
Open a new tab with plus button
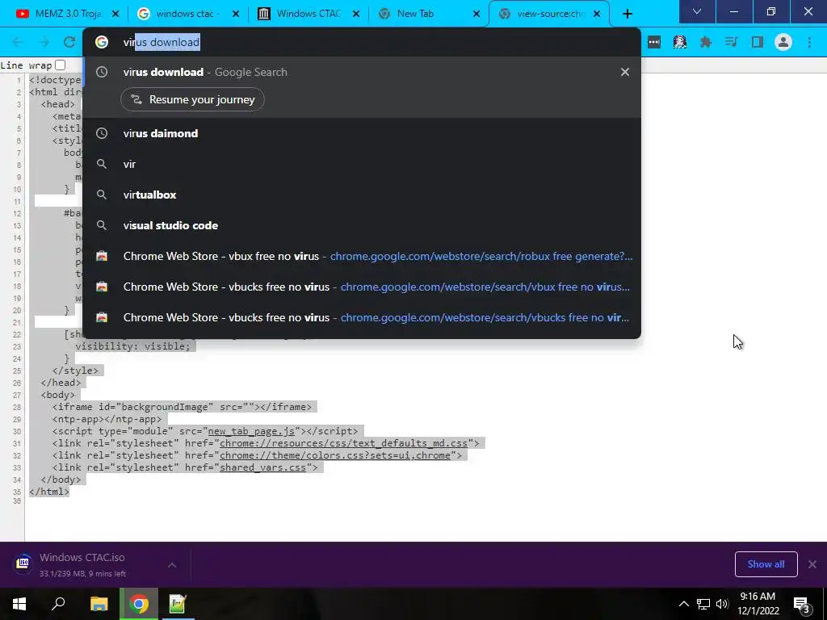coord(627,14)
